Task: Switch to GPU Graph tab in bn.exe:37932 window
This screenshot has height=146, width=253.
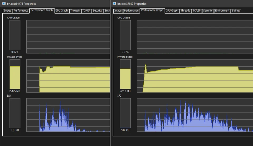Action: point(172,11)
